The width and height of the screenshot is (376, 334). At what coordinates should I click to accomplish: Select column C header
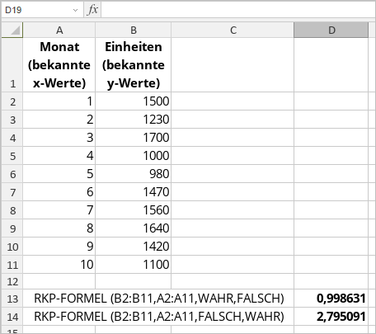coord(233,30)
